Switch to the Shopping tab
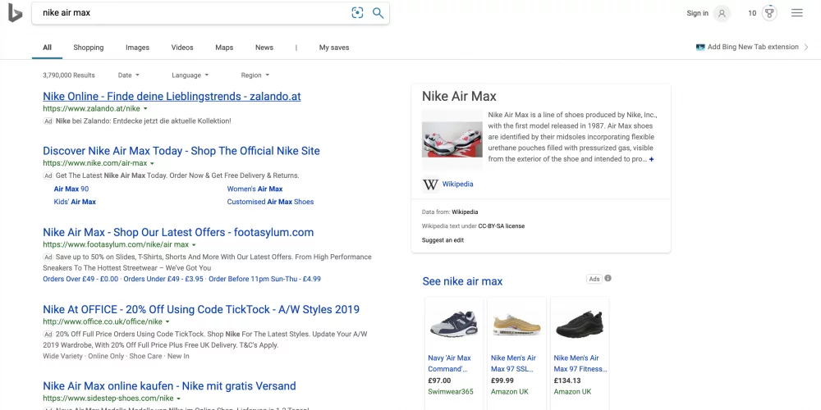 pos(89,48)
